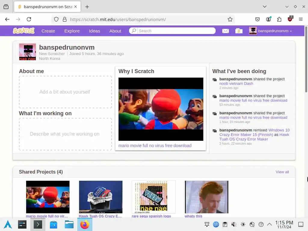The image size is (308, 231).
Task: Click the qBittorrent tray icon
Action: click(x=216, y=224)
